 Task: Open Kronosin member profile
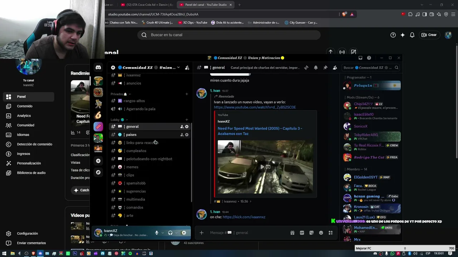tap(372, 208)
